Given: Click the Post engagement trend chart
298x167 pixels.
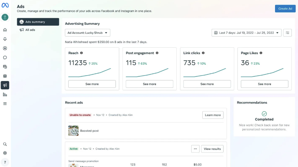Looking at the screenshot, I should click(x=147, y=73).
